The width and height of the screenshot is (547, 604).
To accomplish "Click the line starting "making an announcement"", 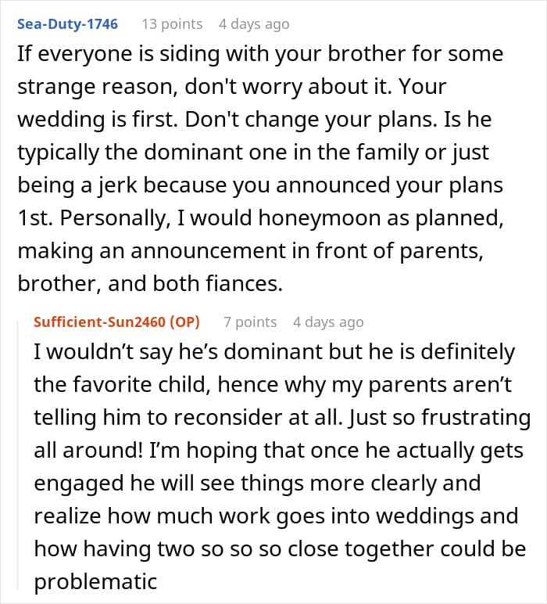I will 250,251.
